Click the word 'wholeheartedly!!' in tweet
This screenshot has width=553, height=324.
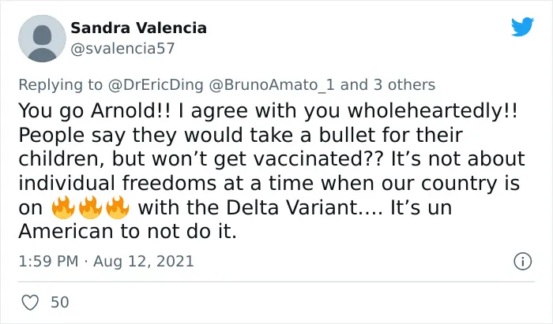[x=432, y=111]
